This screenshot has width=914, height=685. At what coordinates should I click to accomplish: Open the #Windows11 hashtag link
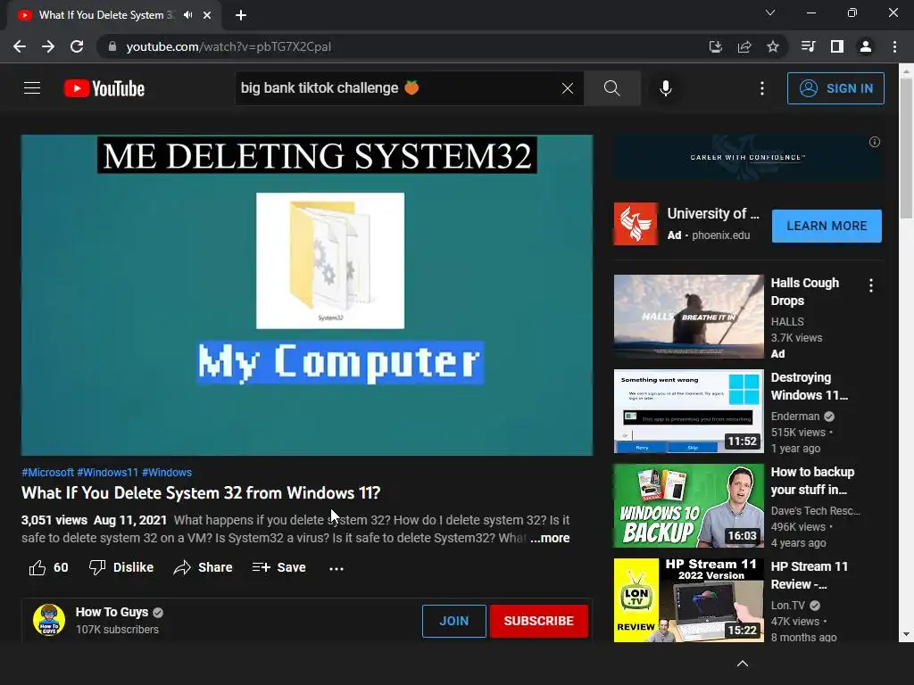pyautogui.click(x=108, y=473)
